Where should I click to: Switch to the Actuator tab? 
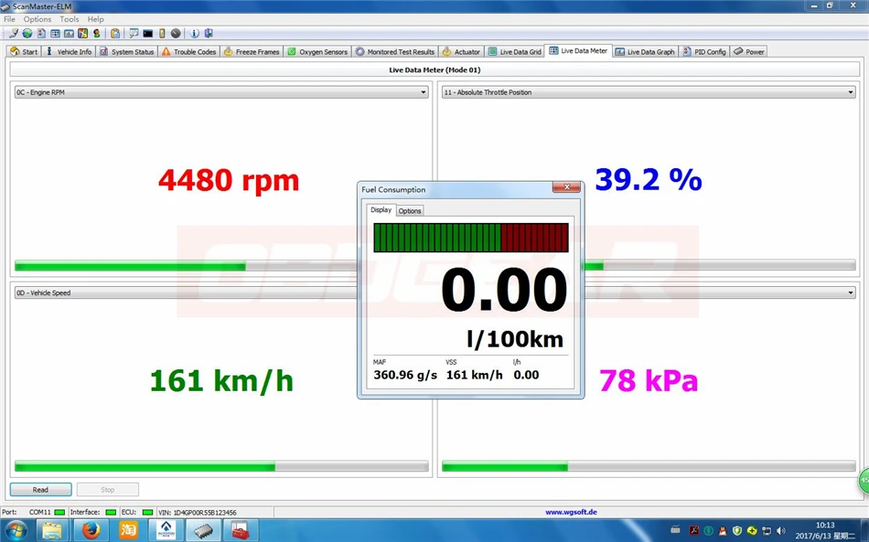pos(461,51)
